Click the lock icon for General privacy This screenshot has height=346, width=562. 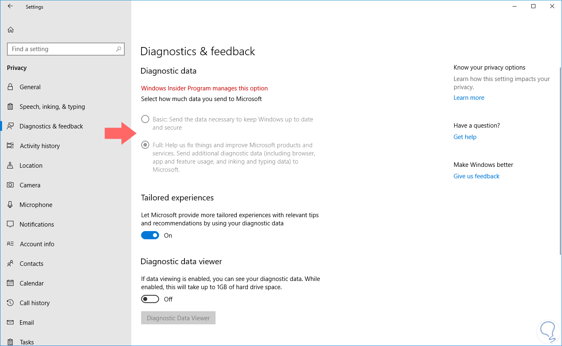[x=11, y=87]
